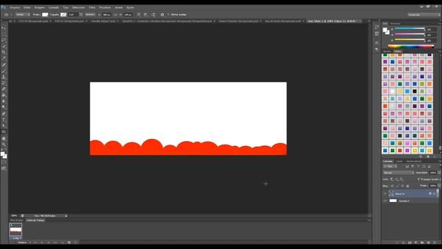Toggle lock image pixels in Layers
This screenshot has width=442, height=249.
pos(397,186)
